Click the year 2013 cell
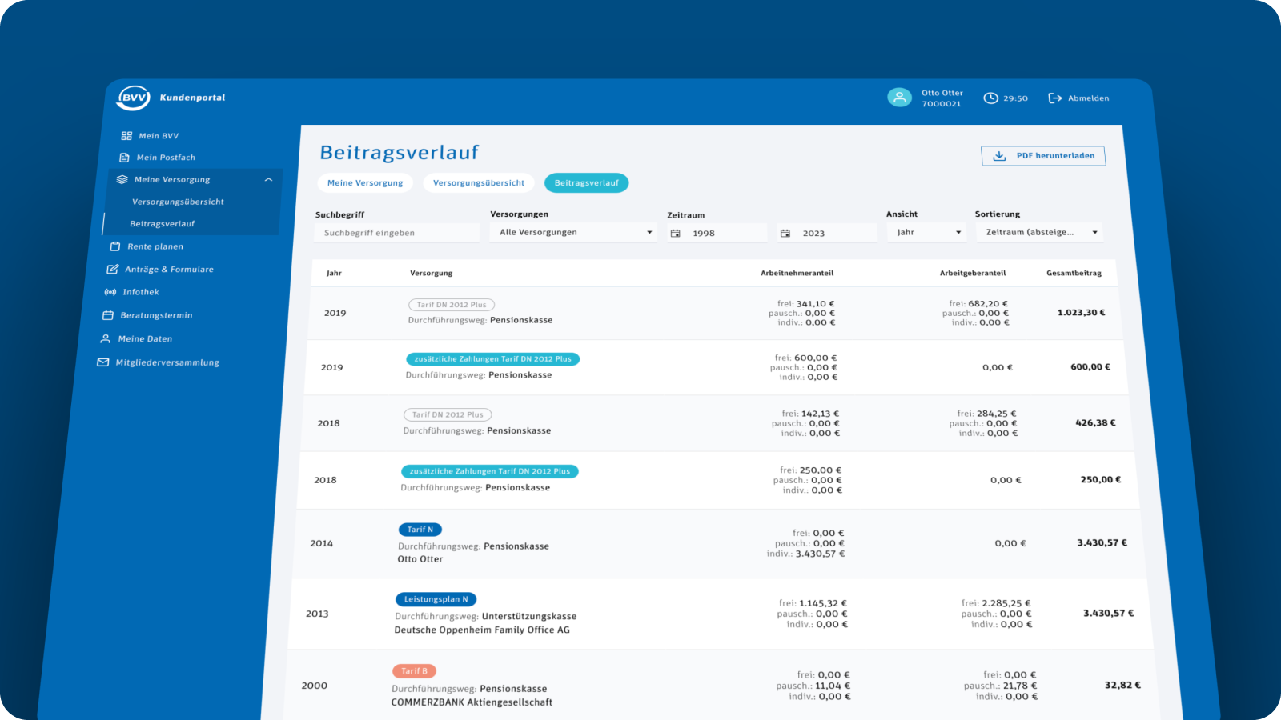Image resolution: width=1281 pixels, height=720 pixels. [317, 614]
